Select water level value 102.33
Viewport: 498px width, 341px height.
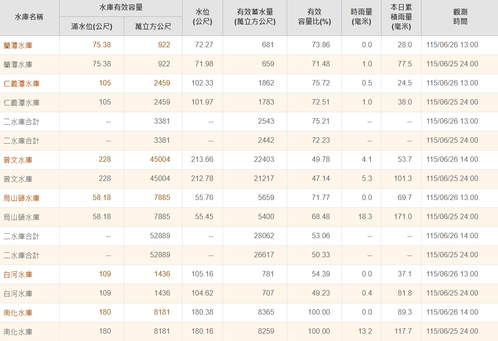pyautogui.click(x=202, y=83)
